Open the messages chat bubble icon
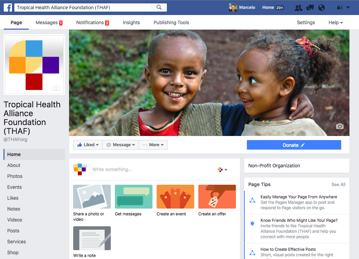Image resolution: width=359 pixels, height=259 pixels. [x=310, y=8]
